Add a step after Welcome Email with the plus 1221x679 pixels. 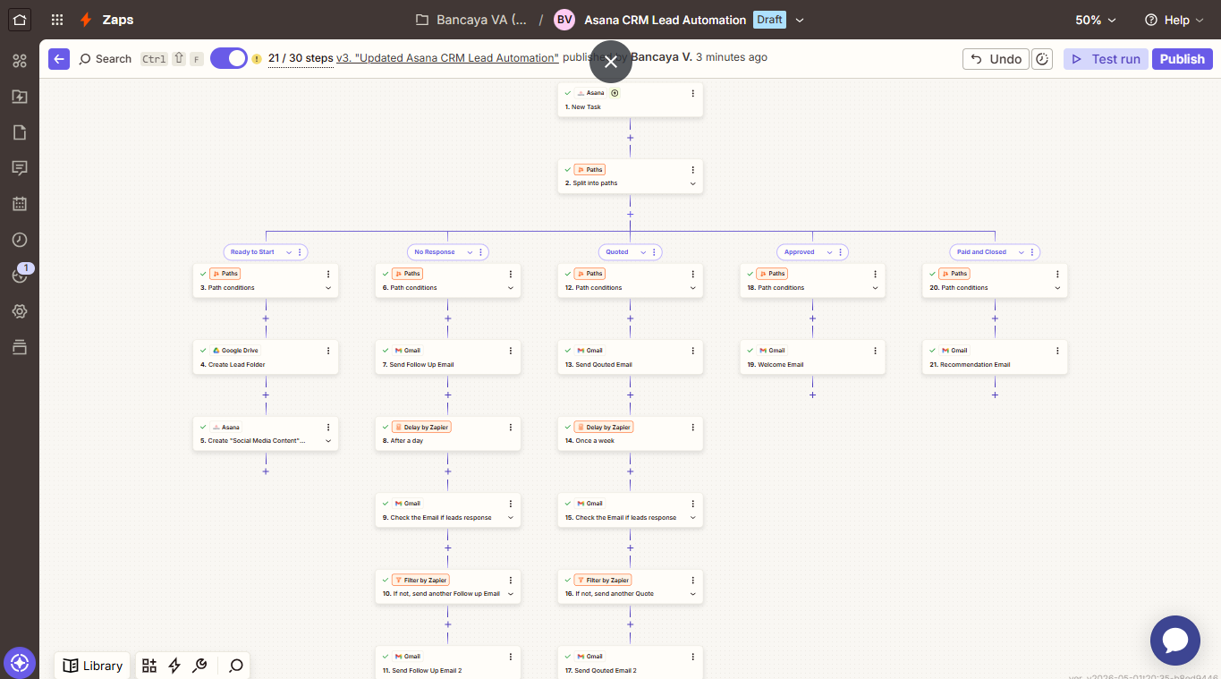812,395
